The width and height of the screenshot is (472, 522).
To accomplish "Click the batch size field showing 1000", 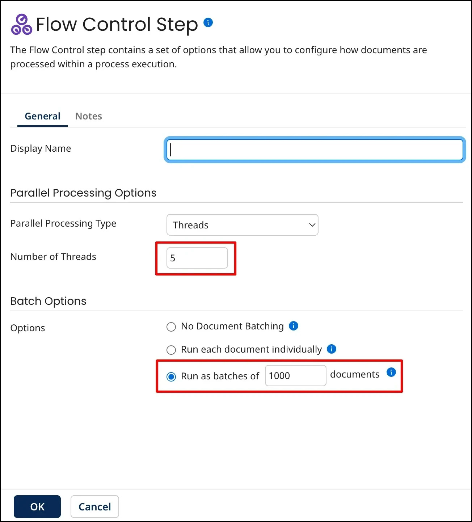I will click(295, 376).
